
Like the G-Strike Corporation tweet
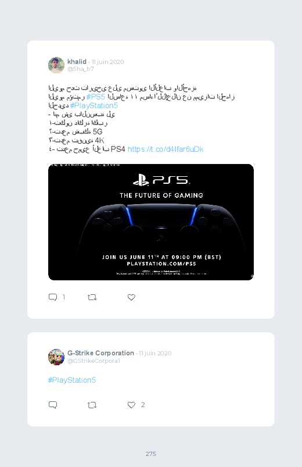[x=131, y=405]
